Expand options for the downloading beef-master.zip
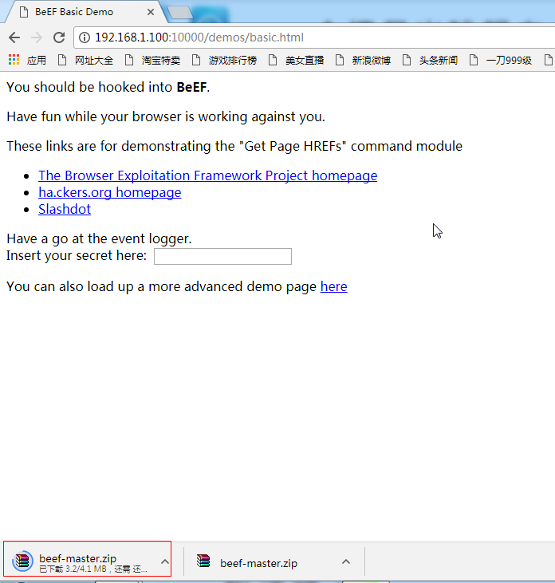This screenshot has height=583, width=555. tap(165, 561)
